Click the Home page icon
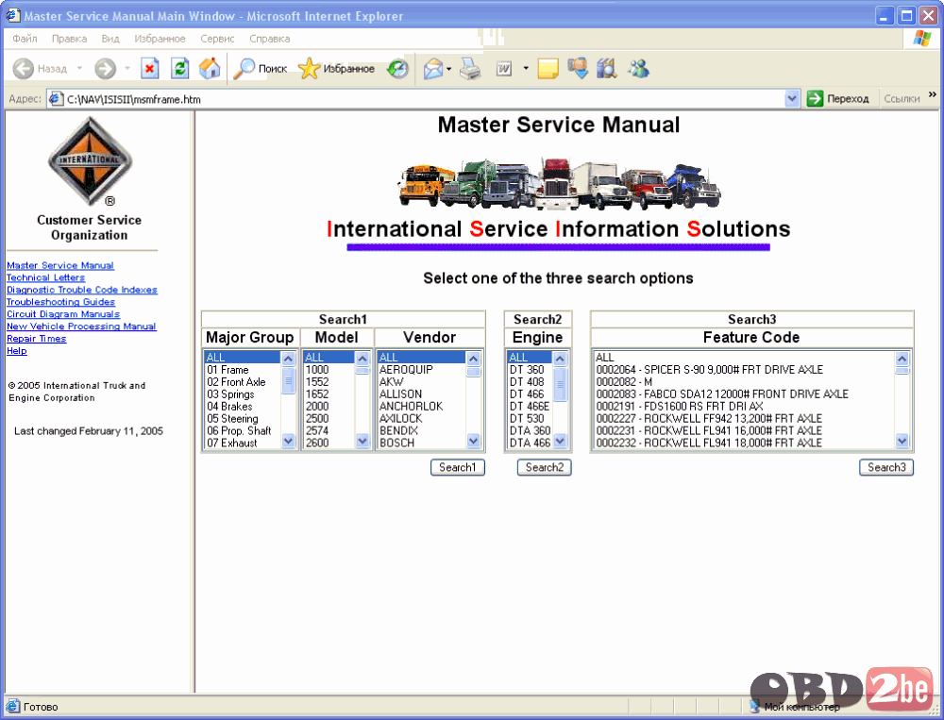The height and width of the screenshot is (720, 944). pyautogui.click(x=210, y=69)
